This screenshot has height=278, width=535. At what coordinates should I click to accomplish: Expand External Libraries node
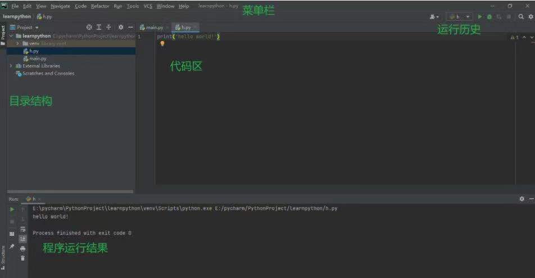coord(11,66)
